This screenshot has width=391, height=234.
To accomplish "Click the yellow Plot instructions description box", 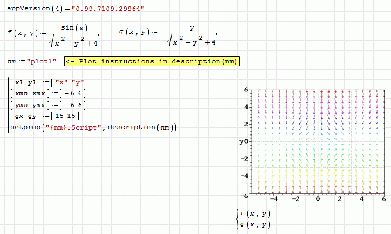I will tap(152, 61).
